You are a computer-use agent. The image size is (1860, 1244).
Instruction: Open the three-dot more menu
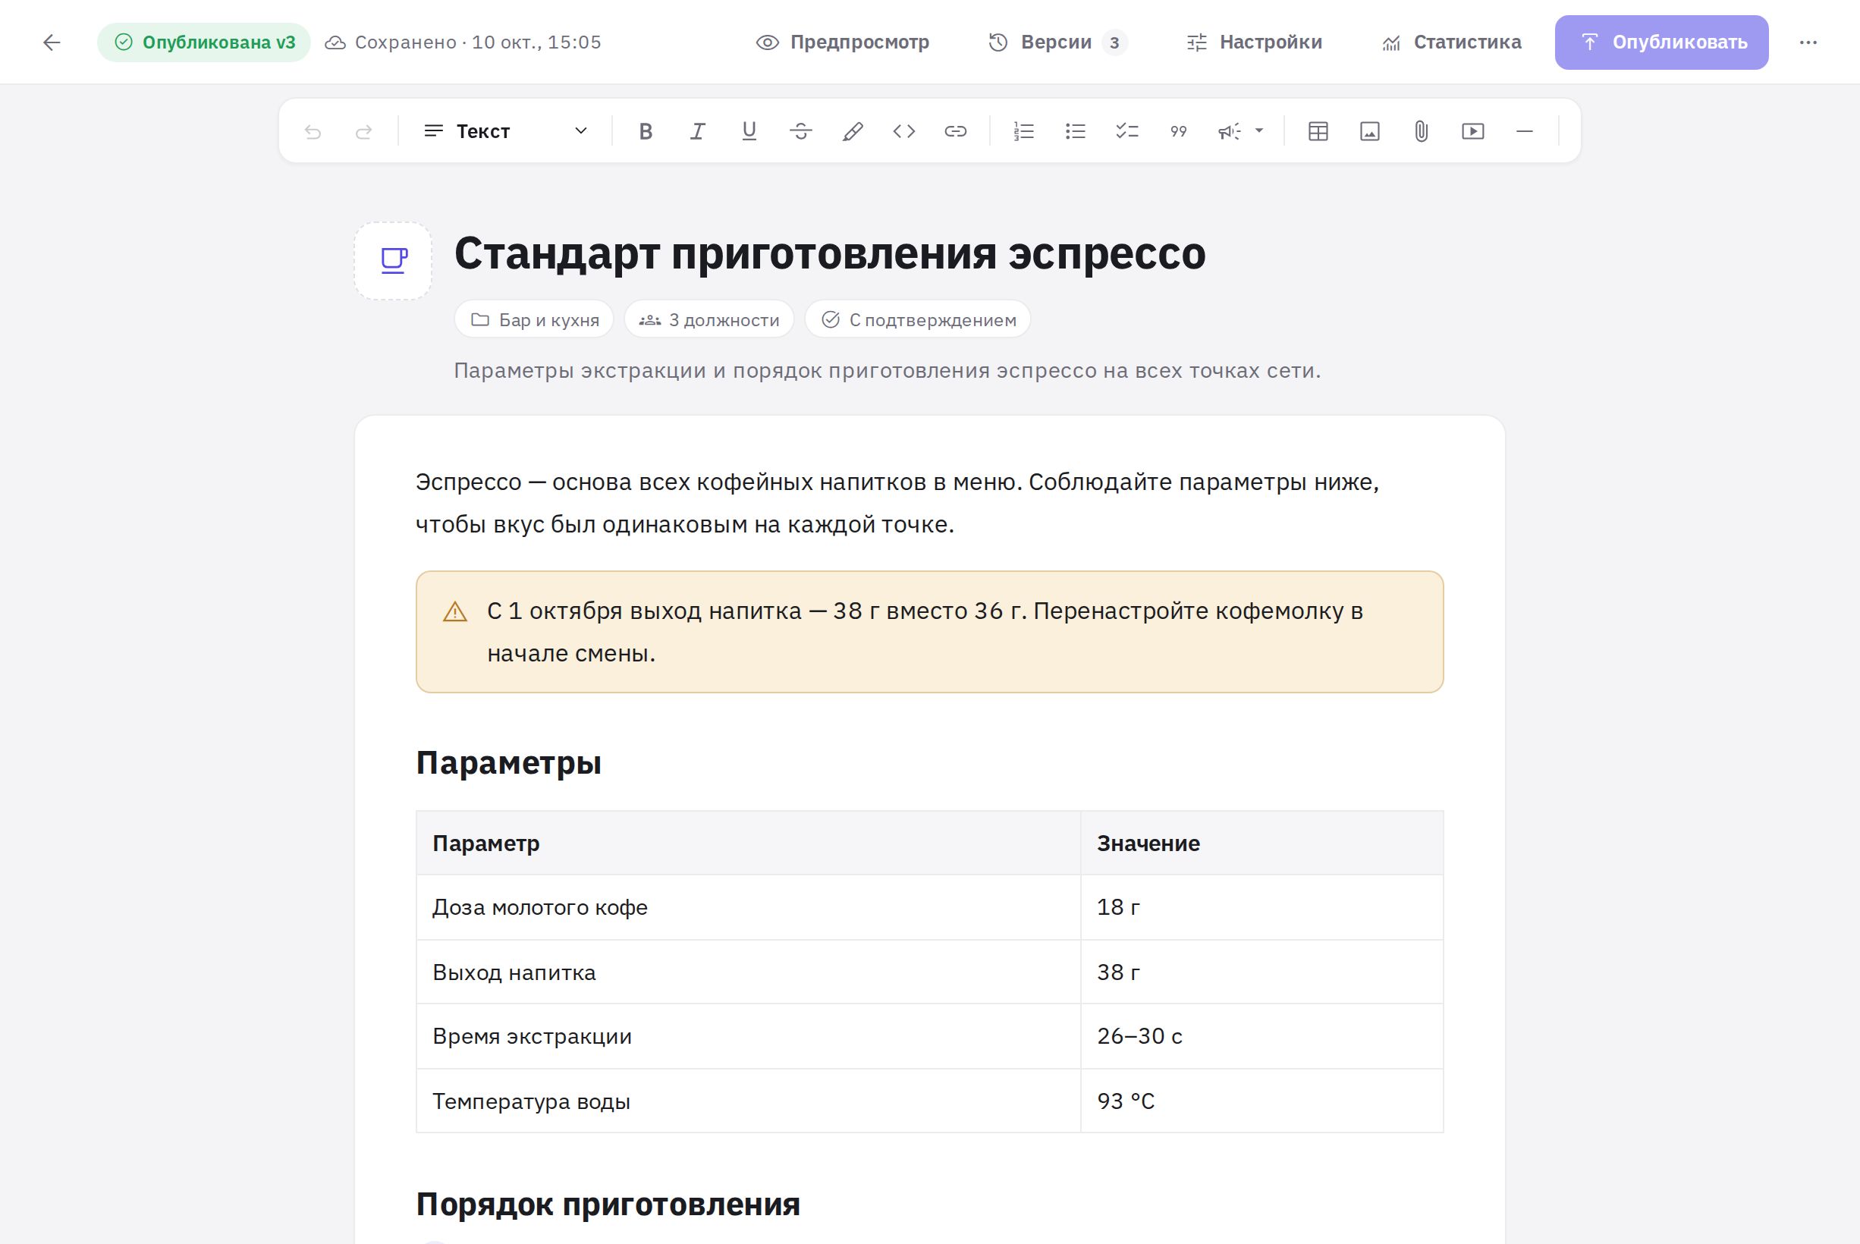pos(1808,42)
